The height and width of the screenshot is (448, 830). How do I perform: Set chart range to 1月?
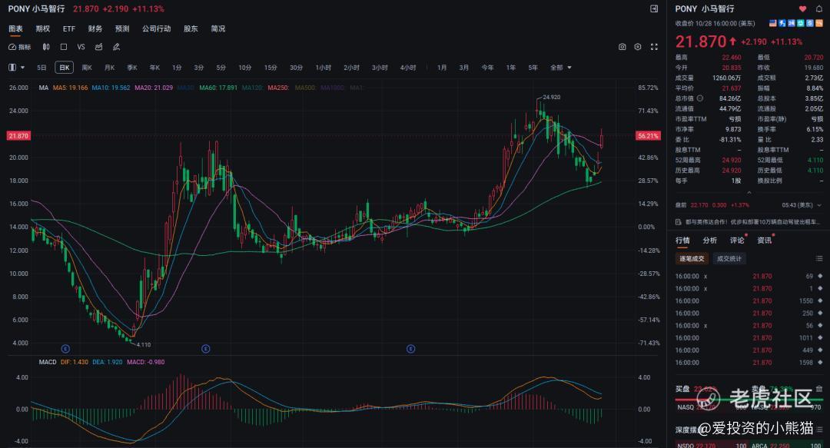442,68
